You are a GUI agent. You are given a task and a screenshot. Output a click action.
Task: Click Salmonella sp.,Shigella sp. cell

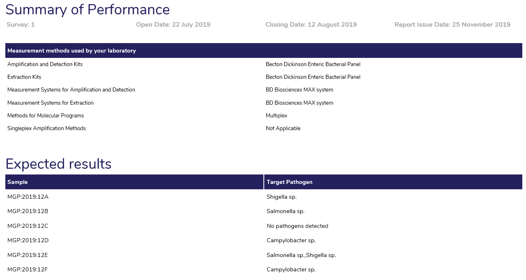(301, 255)
